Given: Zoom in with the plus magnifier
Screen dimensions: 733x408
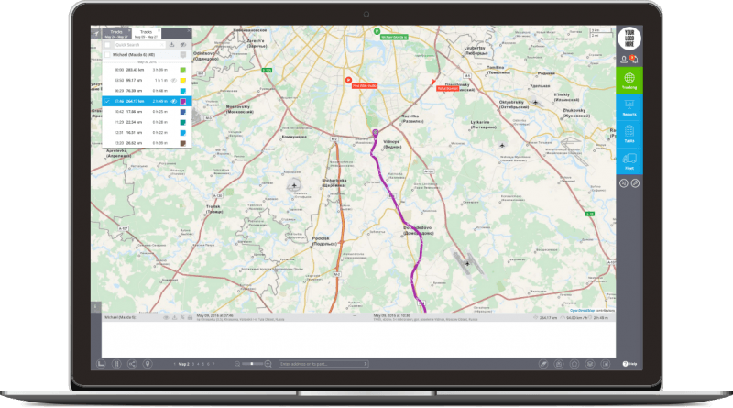Looking at the screenshot, I should [268, 364].
